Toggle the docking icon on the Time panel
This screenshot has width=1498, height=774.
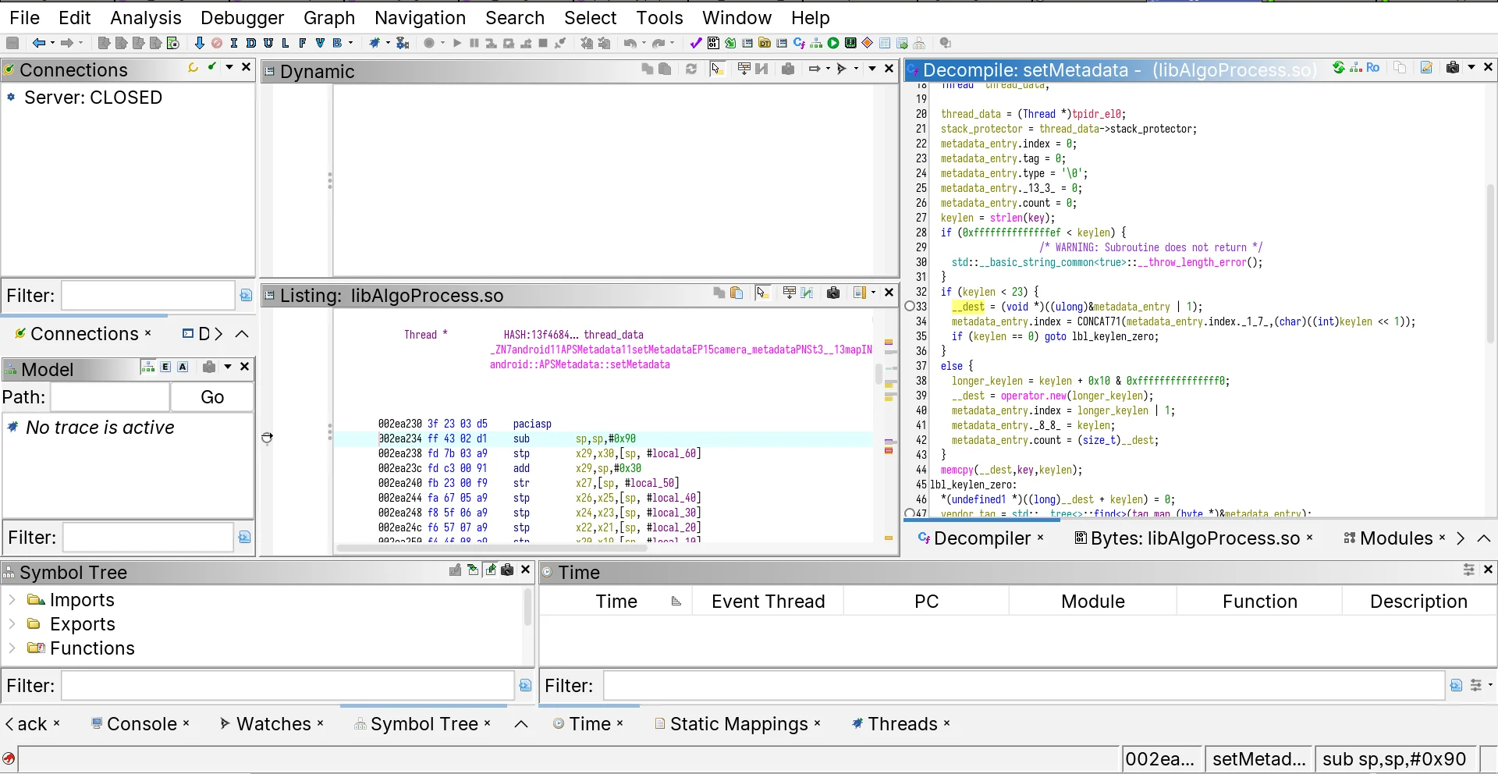pos(1469,570)
